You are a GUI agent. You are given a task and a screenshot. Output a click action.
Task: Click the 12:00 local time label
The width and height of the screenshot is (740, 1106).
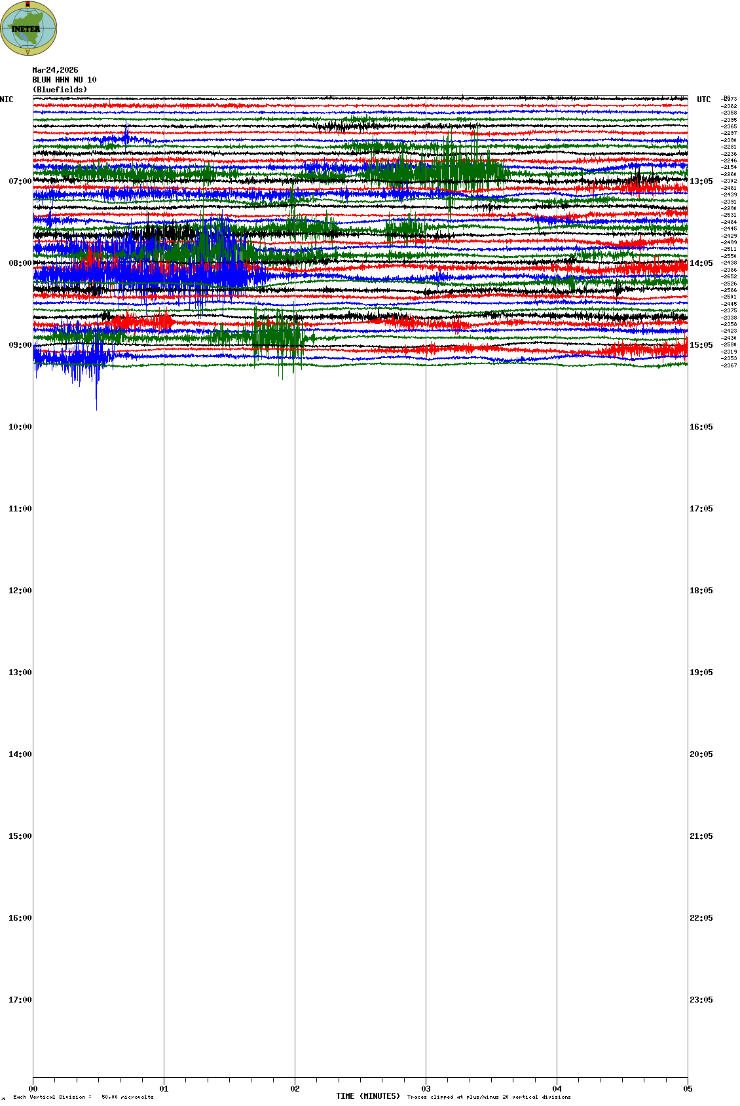tap(20, 591)
